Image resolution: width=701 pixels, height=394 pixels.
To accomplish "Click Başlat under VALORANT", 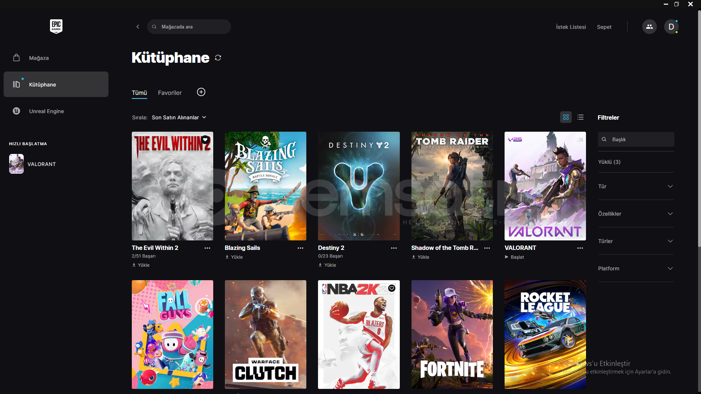I will click(514, 257).
